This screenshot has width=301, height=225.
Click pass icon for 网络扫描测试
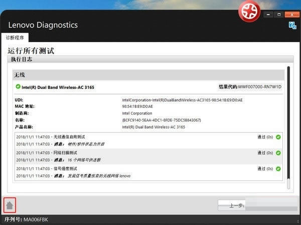tap(278, 153)
